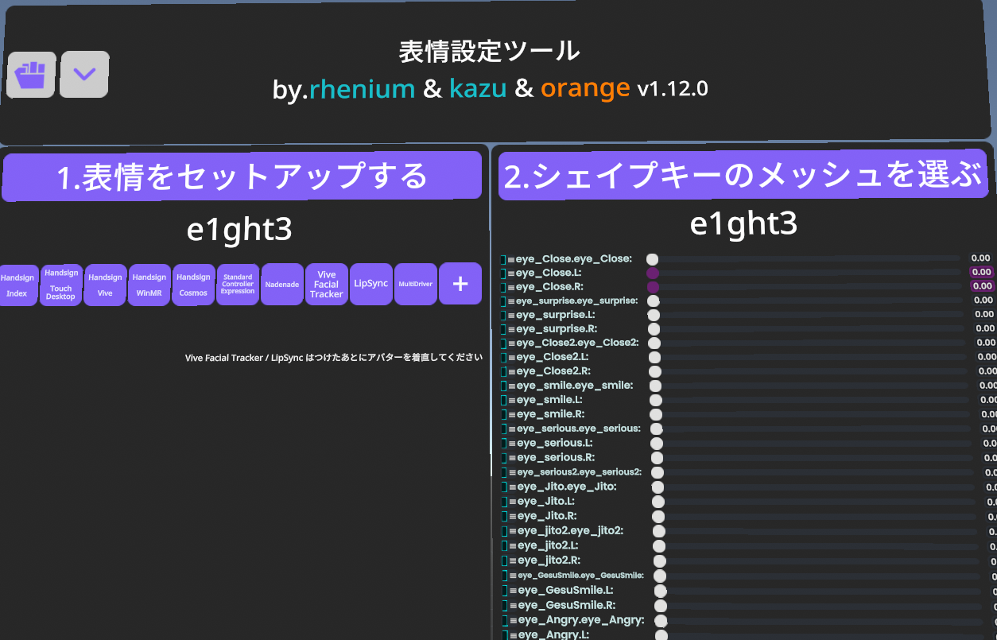Screen dimensions: 997x640
Task: Click the slider knob for eye_smile.eye_smile
Action: (655, 386)
